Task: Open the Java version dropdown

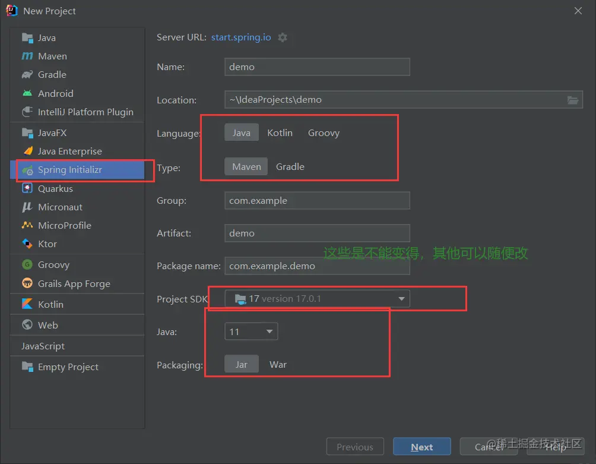Action: pyautogui.click(x=251, y=332)
